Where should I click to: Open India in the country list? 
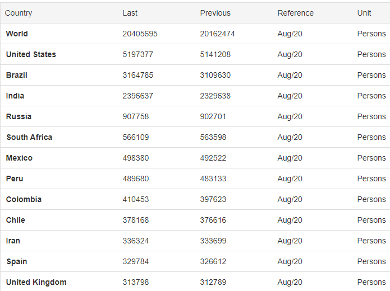tap(15, 96)
